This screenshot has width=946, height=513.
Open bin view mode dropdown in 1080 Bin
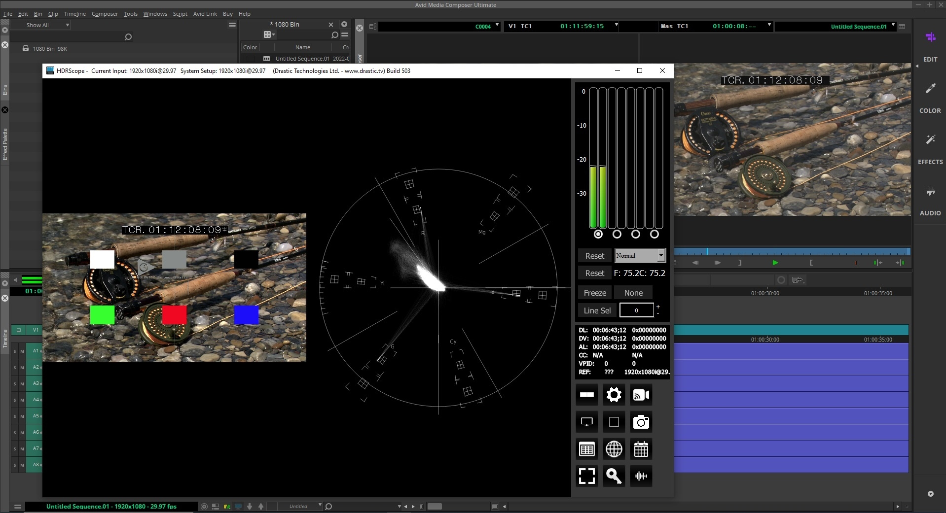[x=269, y=34]
